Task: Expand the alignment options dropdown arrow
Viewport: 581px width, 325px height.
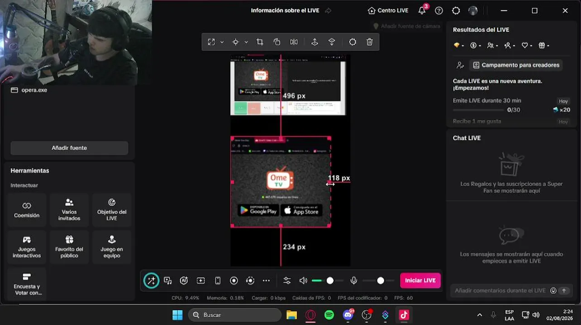Action: click(x=246, y=42)
